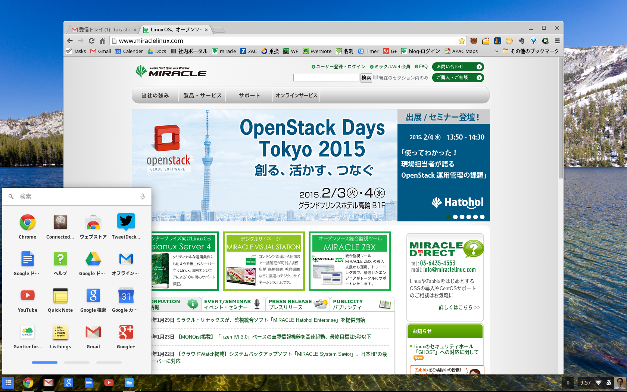Image resolution: width=627 pixels, height=392 pixels.
Task: Open Google Docs from the shelf
Action: coord(88,383)
